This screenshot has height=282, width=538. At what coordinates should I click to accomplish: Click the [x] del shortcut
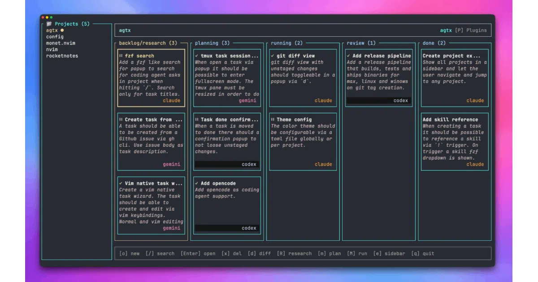(231, 253)
